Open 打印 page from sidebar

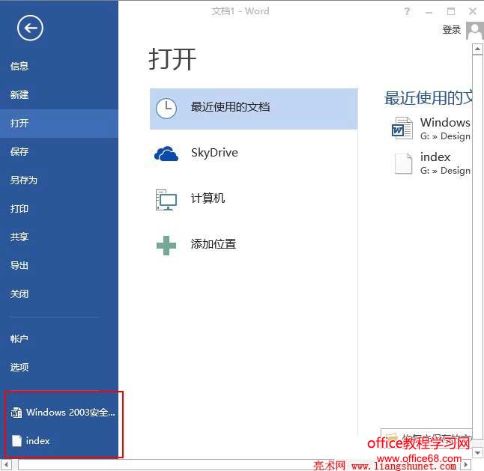click(x=19, y=208)
